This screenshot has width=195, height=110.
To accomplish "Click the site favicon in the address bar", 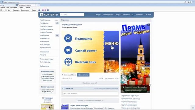I will [2, 2].
